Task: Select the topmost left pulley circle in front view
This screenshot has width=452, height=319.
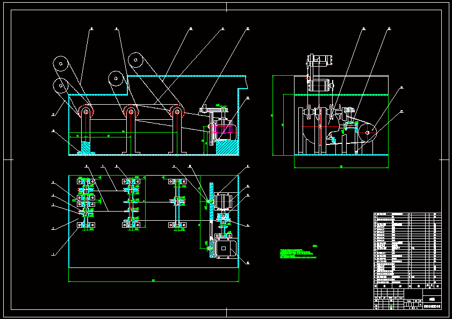Action: coord(61,64)
